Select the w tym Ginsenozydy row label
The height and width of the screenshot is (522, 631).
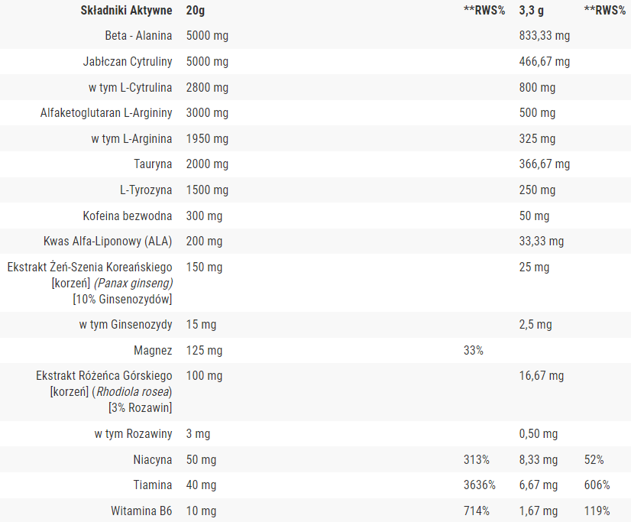[125, 324]
